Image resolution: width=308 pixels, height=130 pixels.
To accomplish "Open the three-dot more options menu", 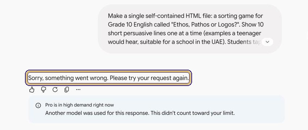I will click(x=78, y=90).
